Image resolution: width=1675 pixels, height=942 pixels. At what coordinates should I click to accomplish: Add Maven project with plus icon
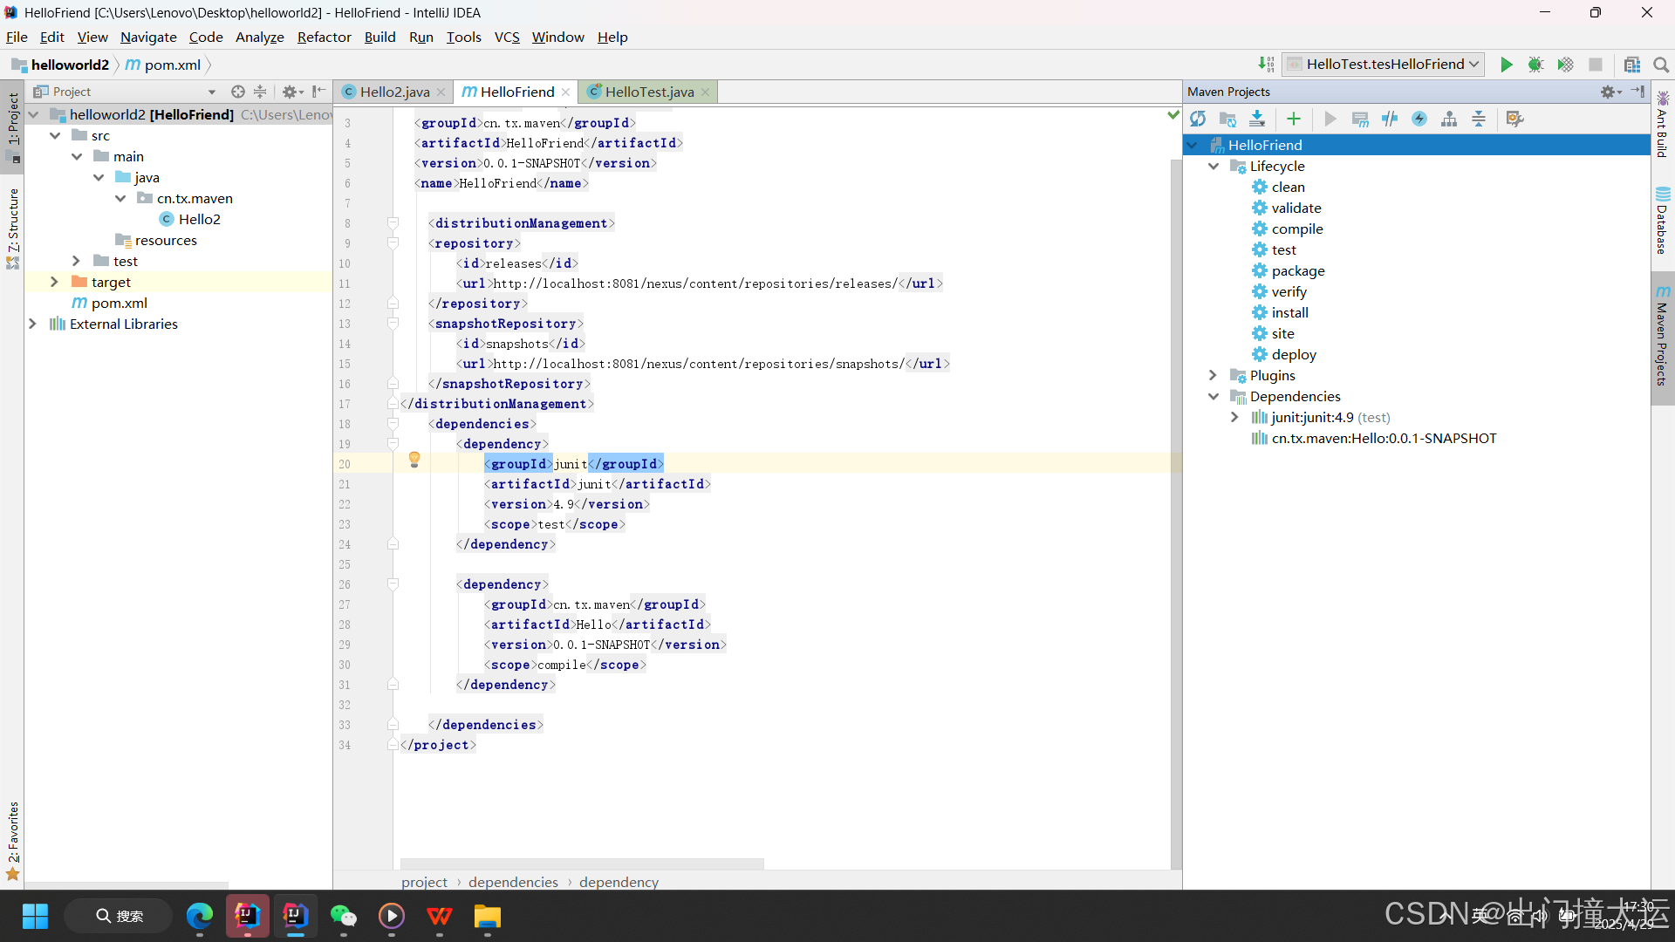coord(1294,119)
